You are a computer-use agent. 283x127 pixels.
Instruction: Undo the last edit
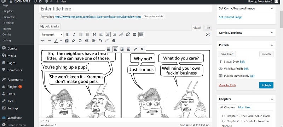pyautogui.click(x=100, y=41)
